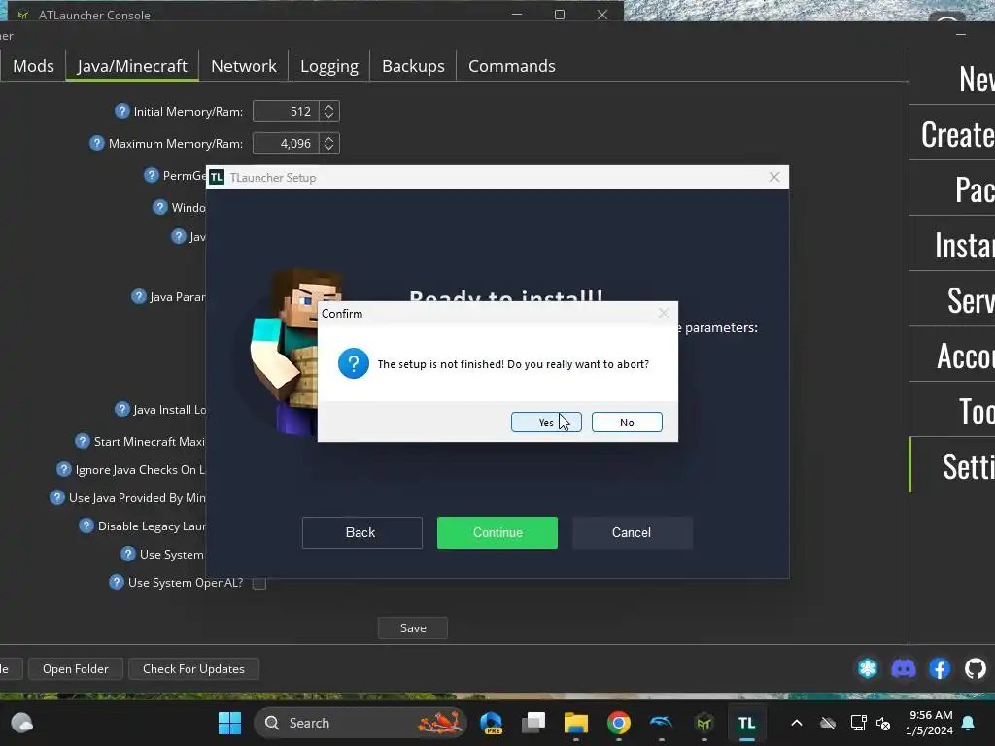
Task: Click help icon beside Java Parameters
Action: [x=138, y=296]
